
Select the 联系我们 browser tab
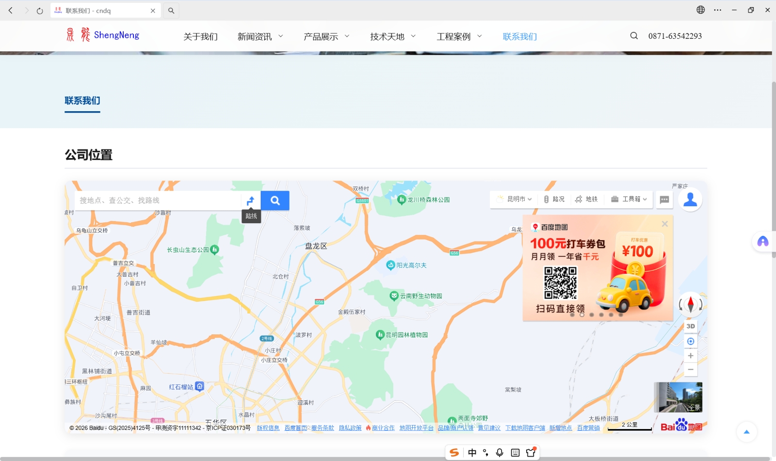[97, 10]
